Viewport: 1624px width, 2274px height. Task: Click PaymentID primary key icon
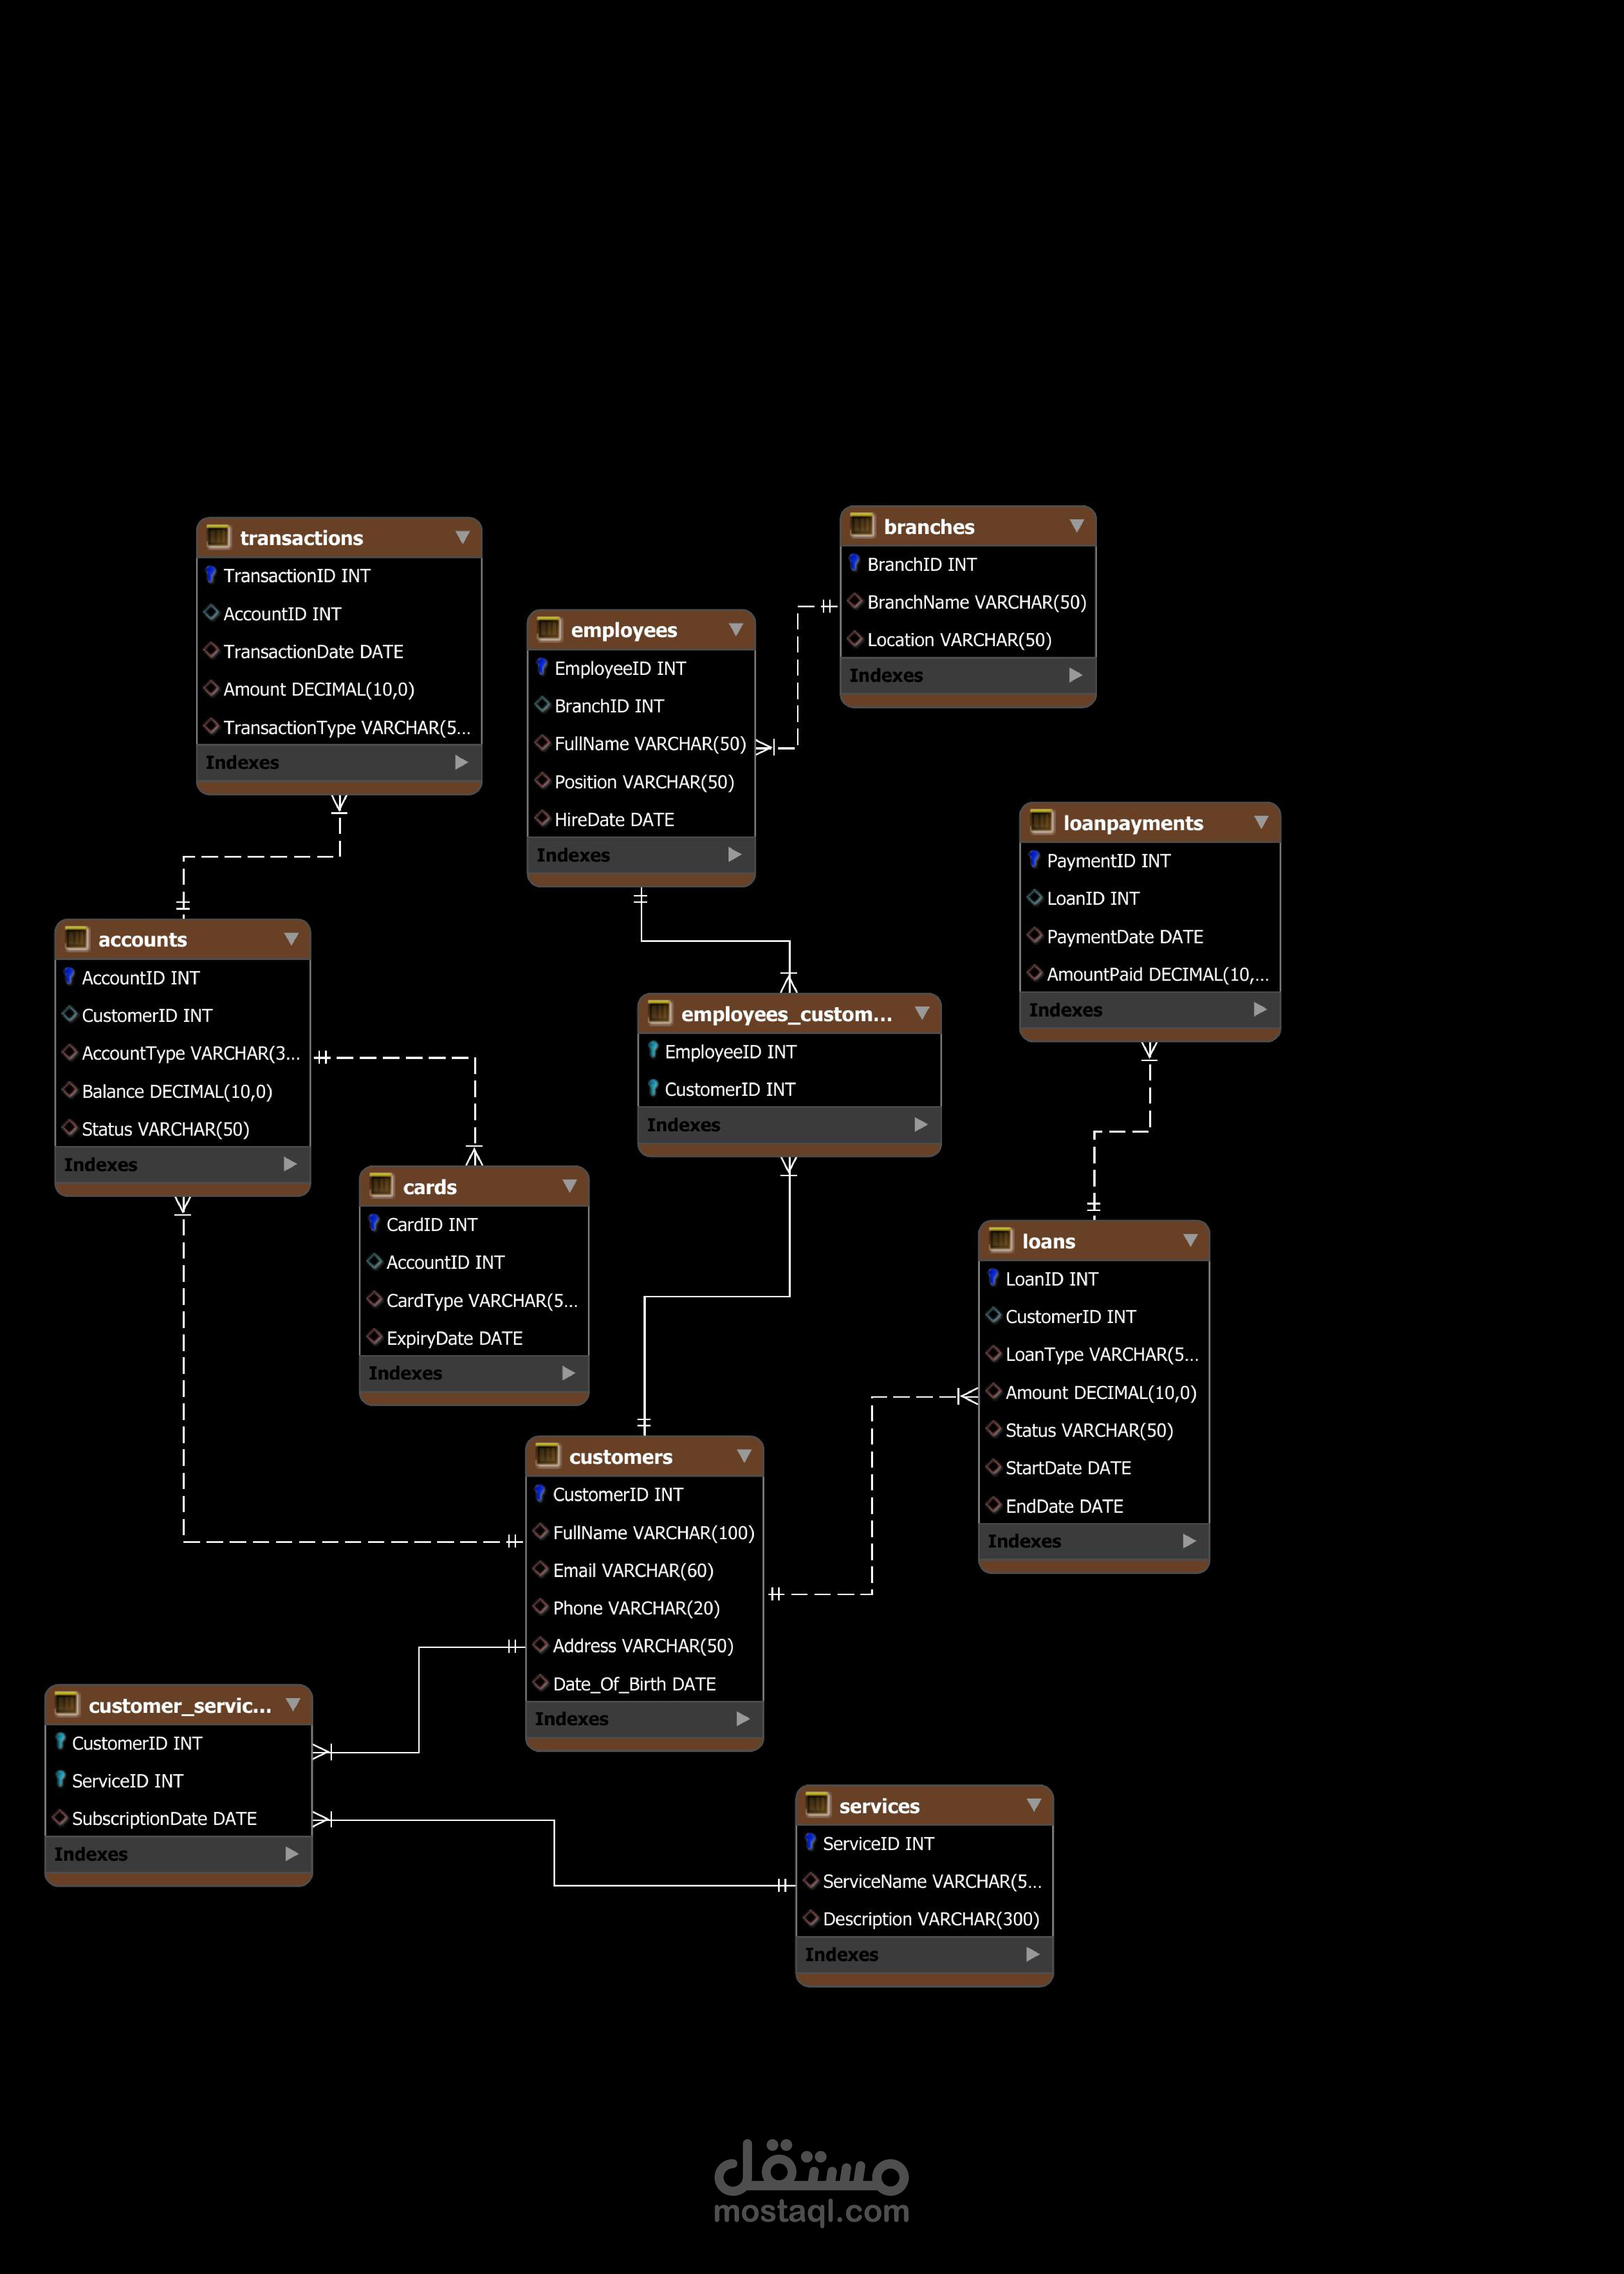(x=1034, y=860)
